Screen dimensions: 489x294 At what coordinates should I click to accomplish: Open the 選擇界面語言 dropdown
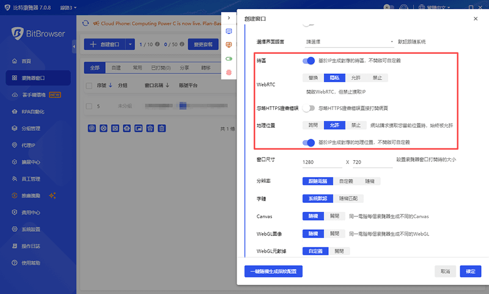tap(350, 42)
